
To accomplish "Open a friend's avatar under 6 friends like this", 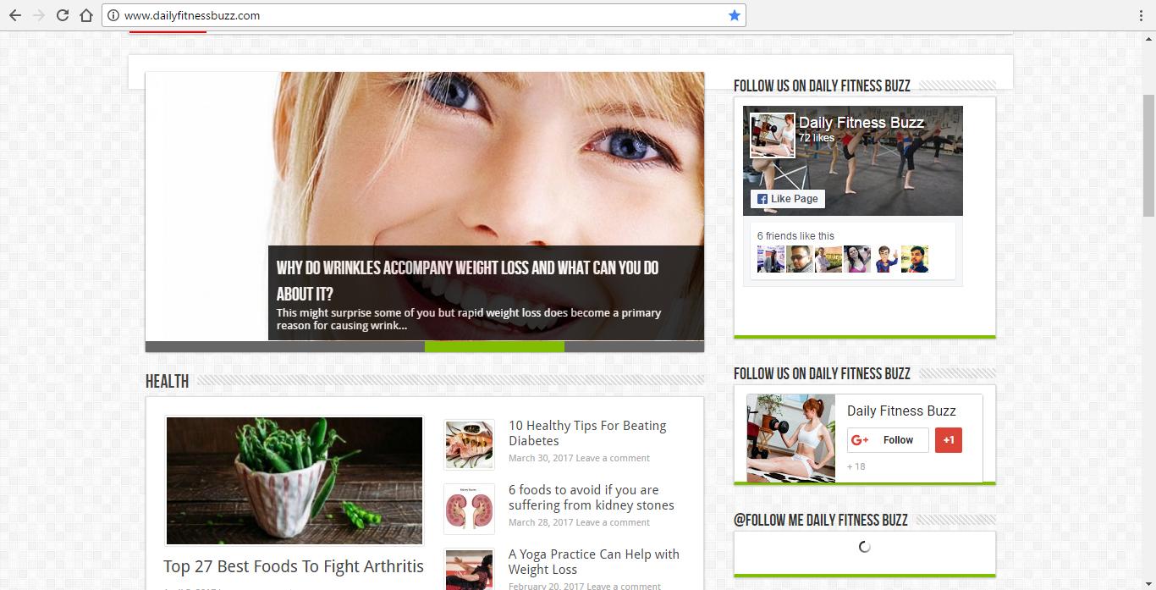I will (770, 259).
